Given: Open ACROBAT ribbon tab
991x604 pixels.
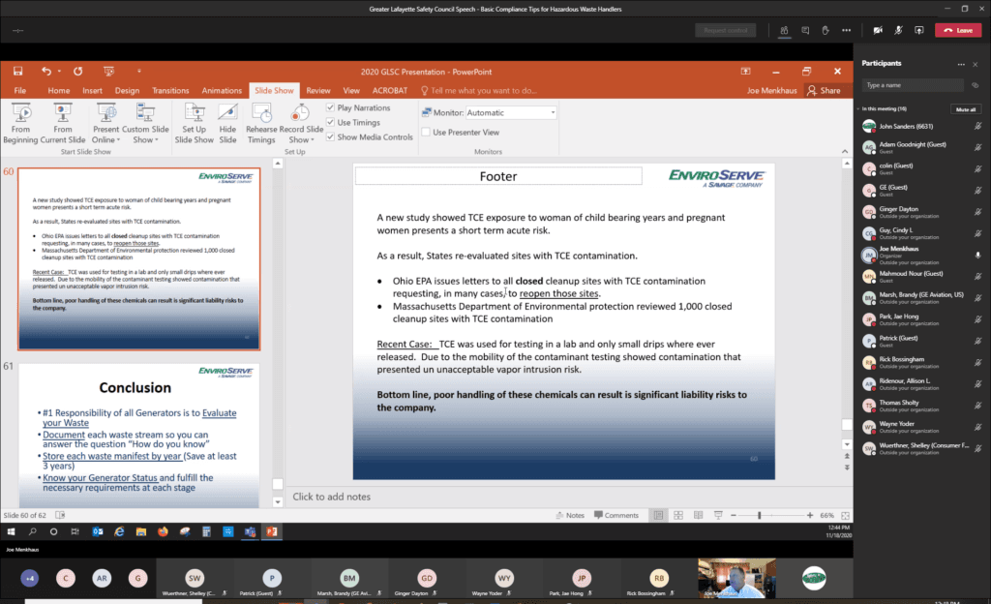Looking at the screenshot, I should [390, 90].
